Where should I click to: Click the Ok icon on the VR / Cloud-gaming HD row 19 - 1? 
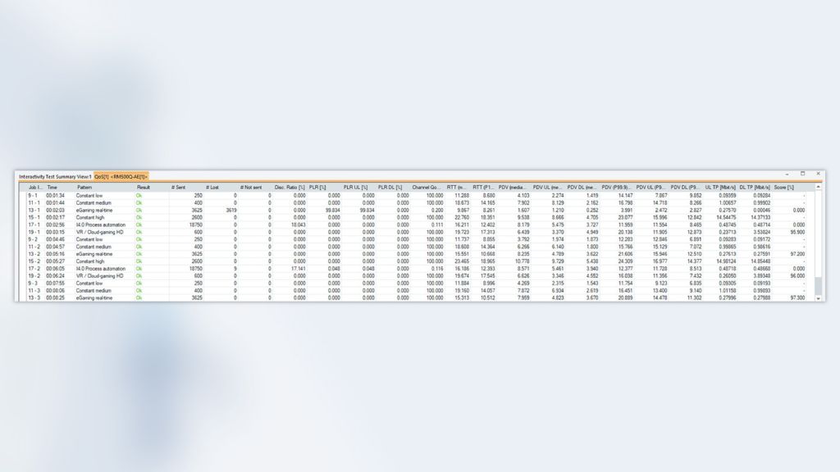tap(139, 231)
